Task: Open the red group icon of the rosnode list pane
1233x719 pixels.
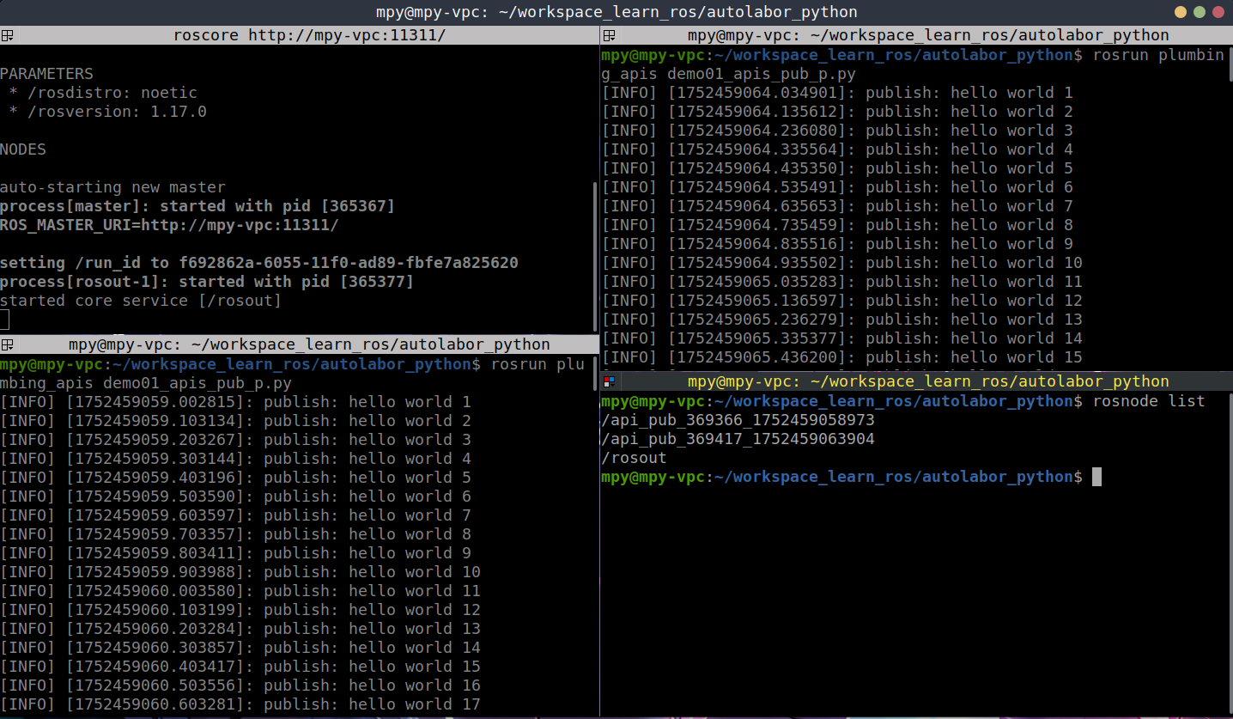Action: click(x=609, y=381)
